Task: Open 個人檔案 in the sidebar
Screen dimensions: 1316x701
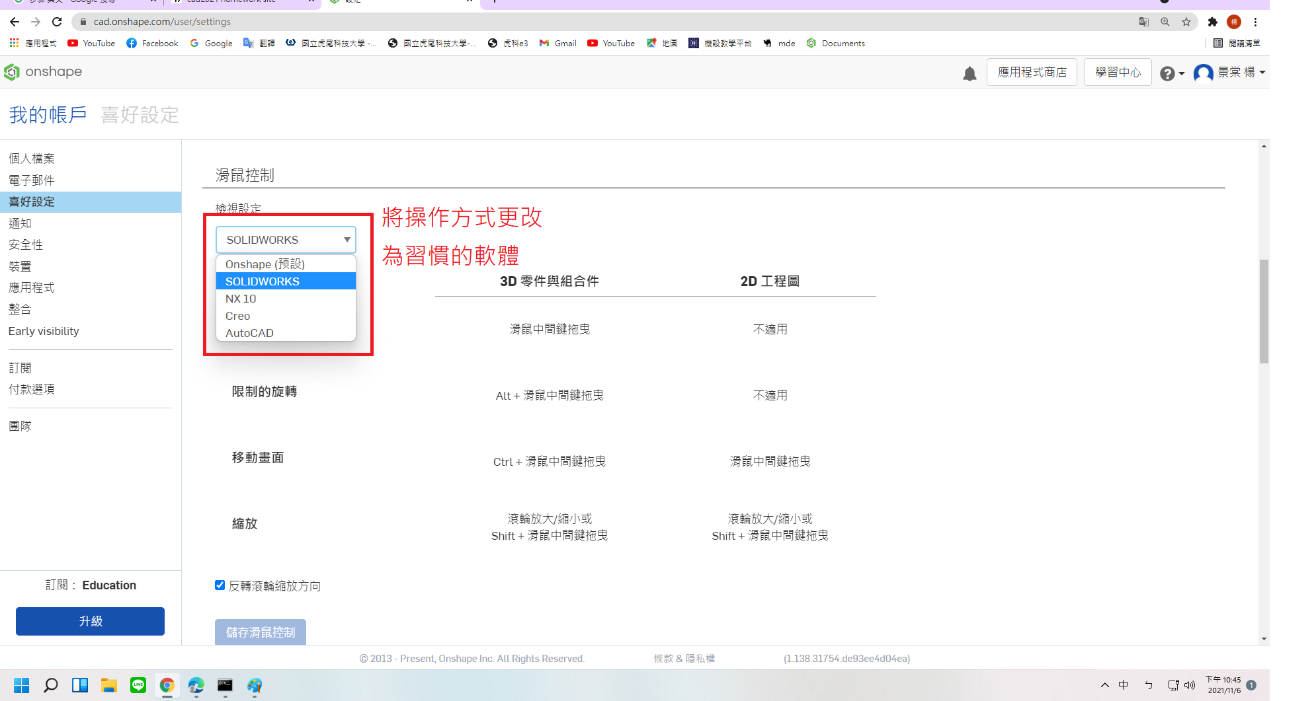Action: 32,159
